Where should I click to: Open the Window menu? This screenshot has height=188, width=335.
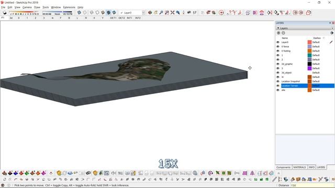pos(56,7)
